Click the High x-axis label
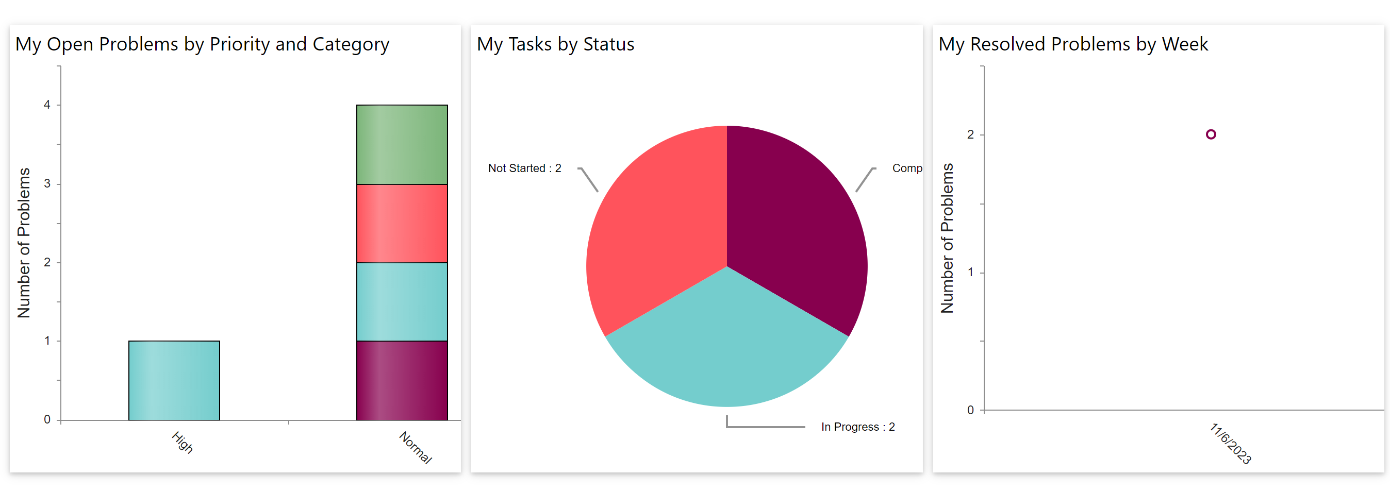Viewport: 1390px width, 491px height. click(183, 443)
